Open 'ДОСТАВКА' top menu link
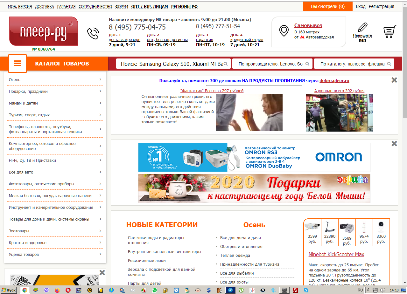This screenshot has height=294, width=407. (45, 6)
